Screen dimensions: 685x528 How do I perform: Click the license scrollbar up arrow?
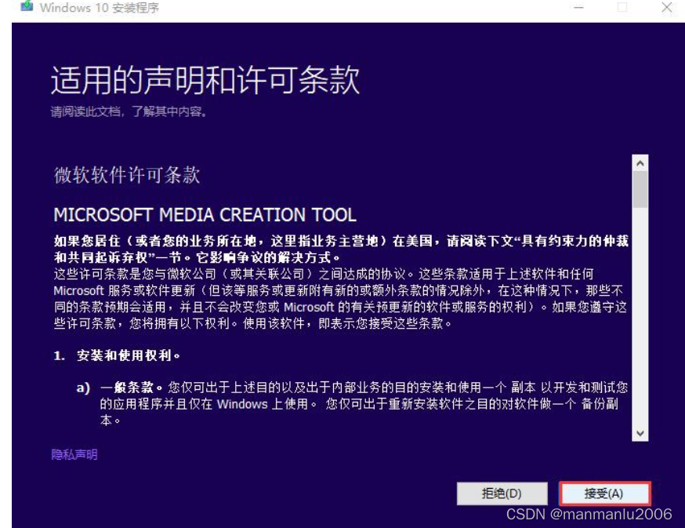tap(640, 163)
